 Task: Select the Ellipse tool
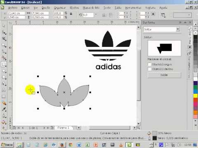pyautogui.click(x=4, y=71)
